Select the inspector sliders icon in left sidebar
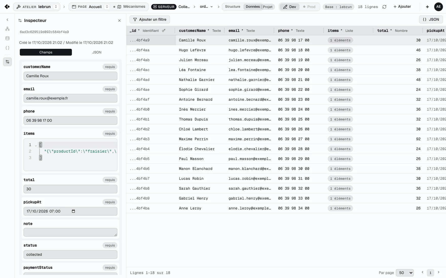446x278 pixels. [7, 62]
